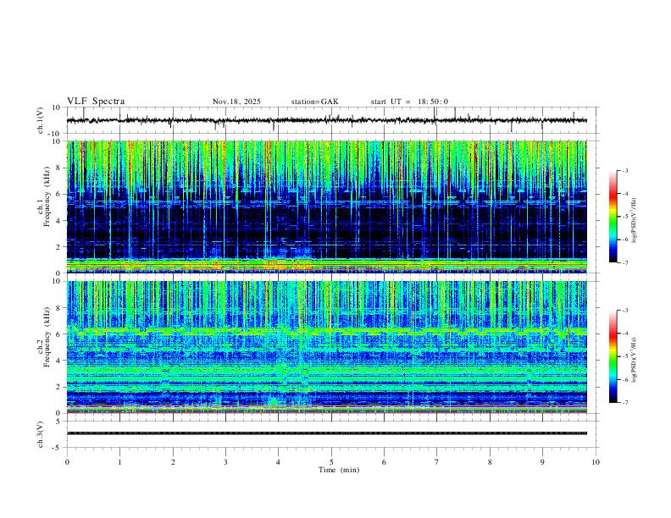Click the ch.2 spectrogram panel
The width and height of the screenshot is (671, 518).
326,347
